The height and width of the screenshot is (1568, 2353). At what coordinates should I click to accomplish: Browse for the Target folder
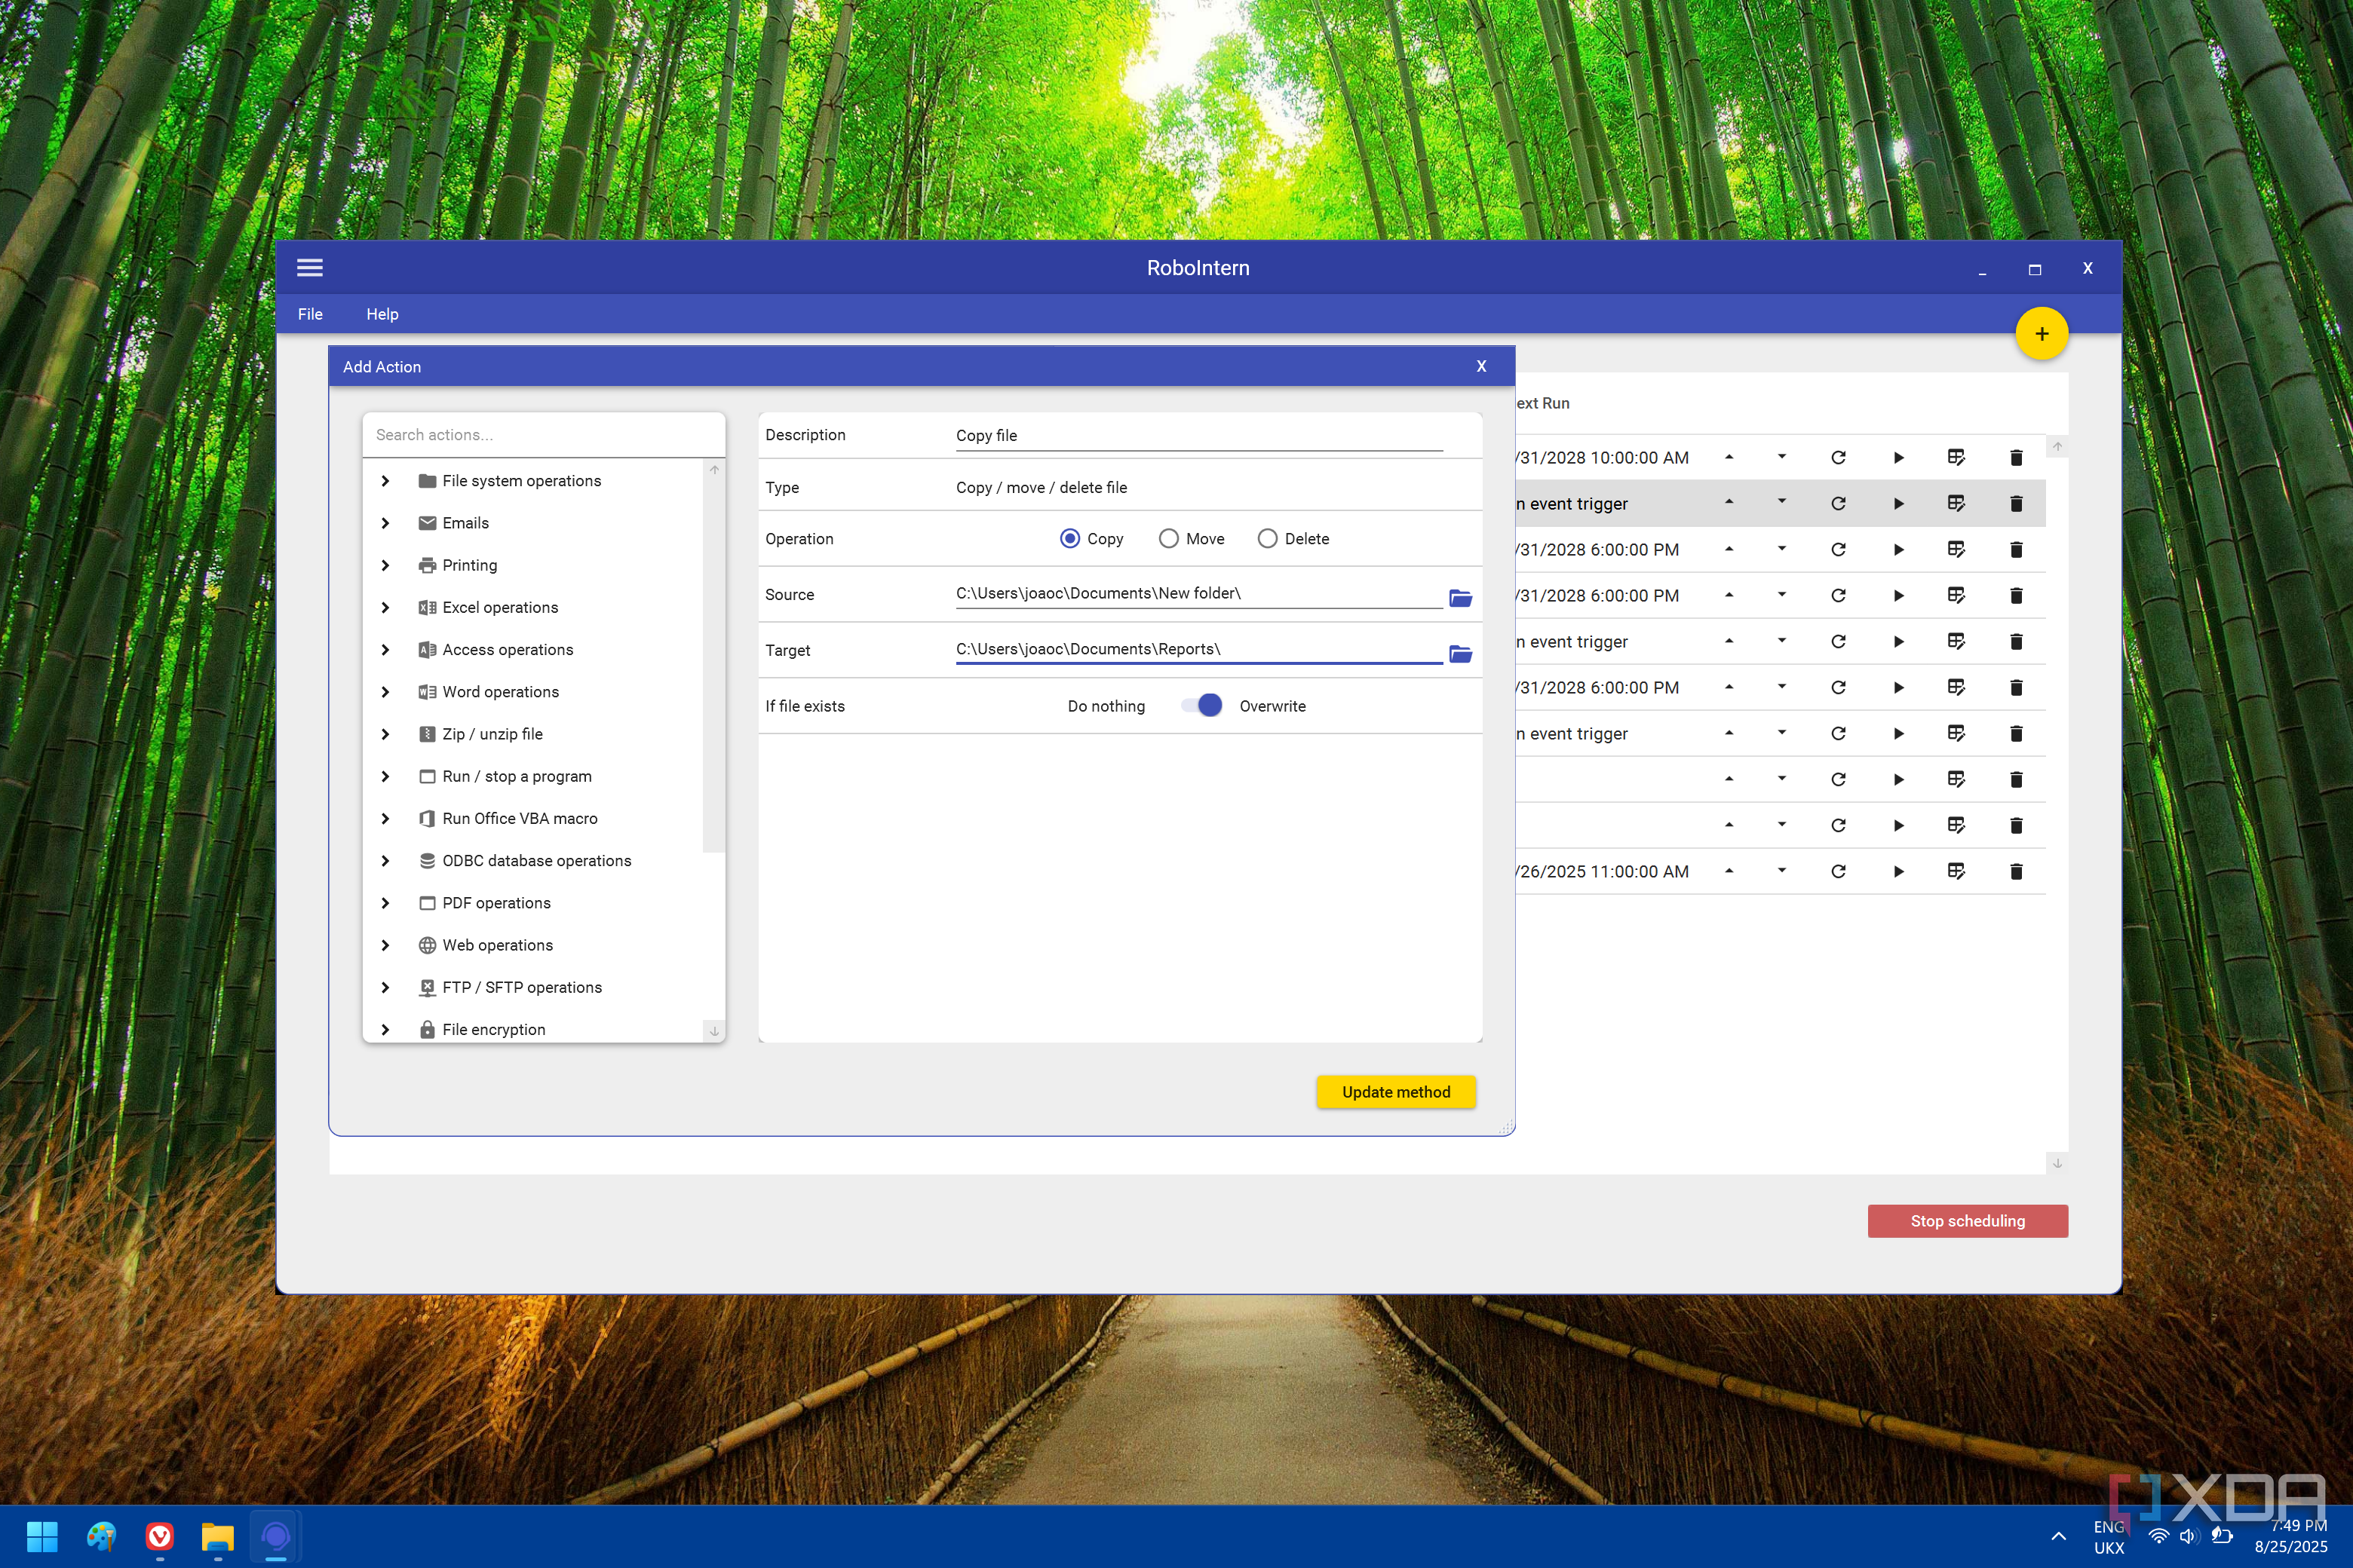click(1461, 654)
